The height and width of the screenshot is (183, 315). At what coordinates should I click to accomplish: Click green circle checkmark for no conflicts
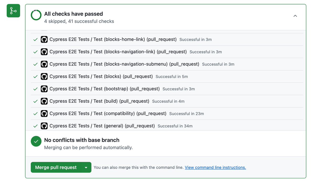36,141
